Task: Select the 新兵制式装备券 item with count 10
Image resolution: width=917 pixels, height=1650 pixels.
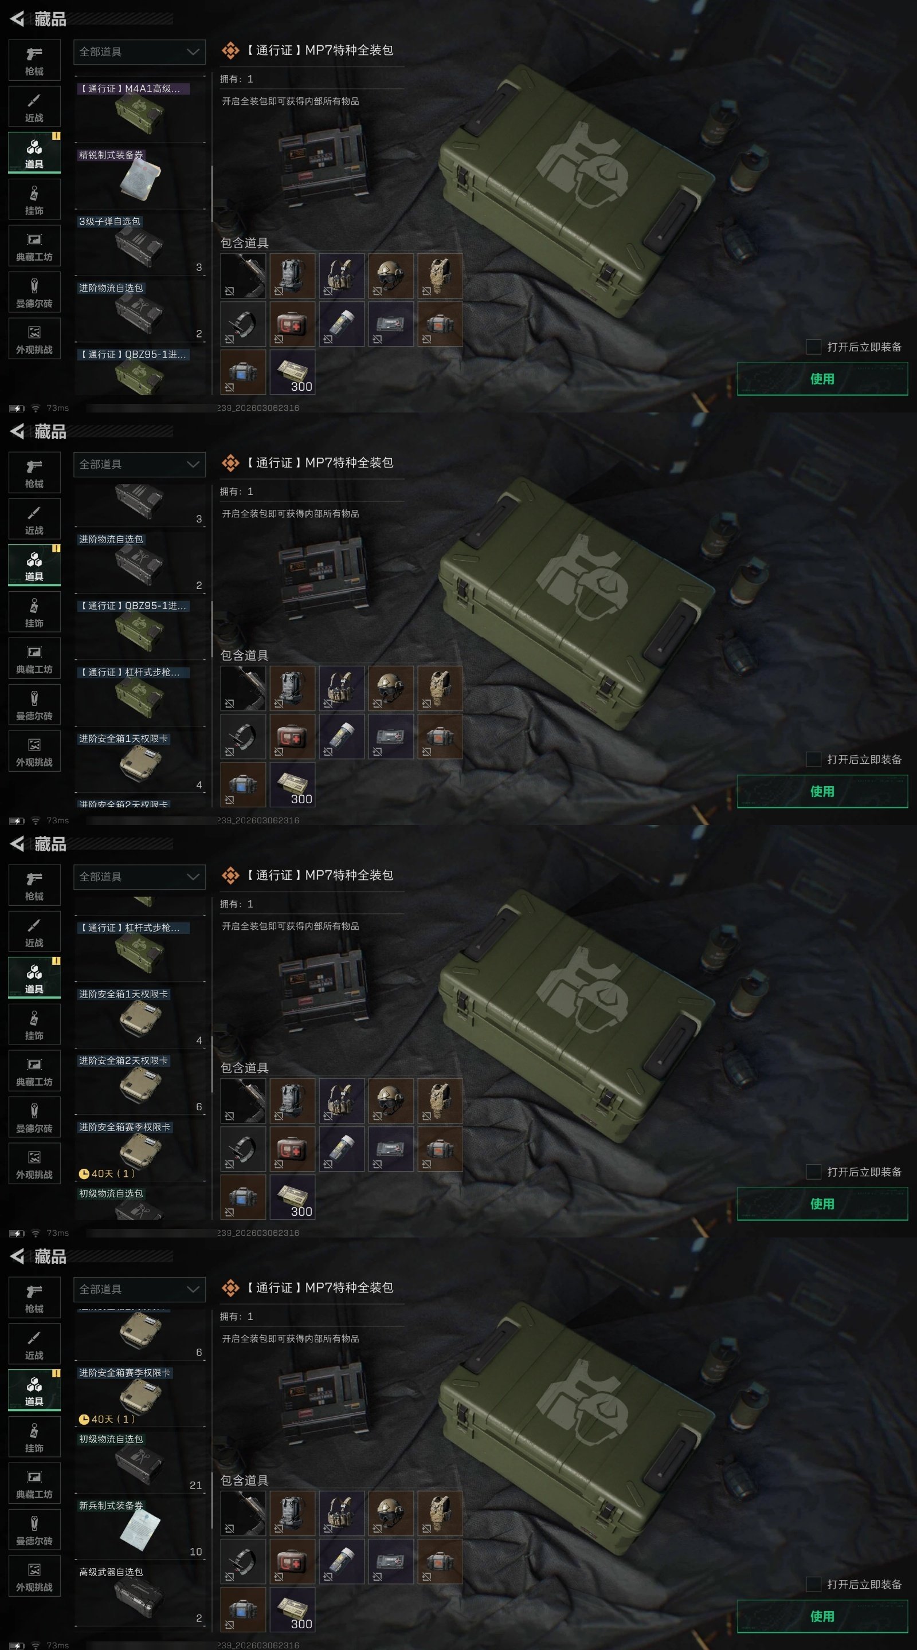Action: tap(140, 1529)
